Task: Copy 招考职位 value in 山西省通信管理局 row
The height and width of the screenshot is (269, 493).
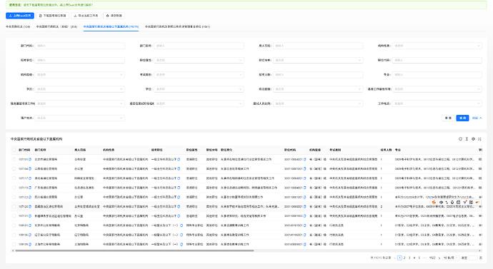Action: pyautogui.click(x=179, y=169)
